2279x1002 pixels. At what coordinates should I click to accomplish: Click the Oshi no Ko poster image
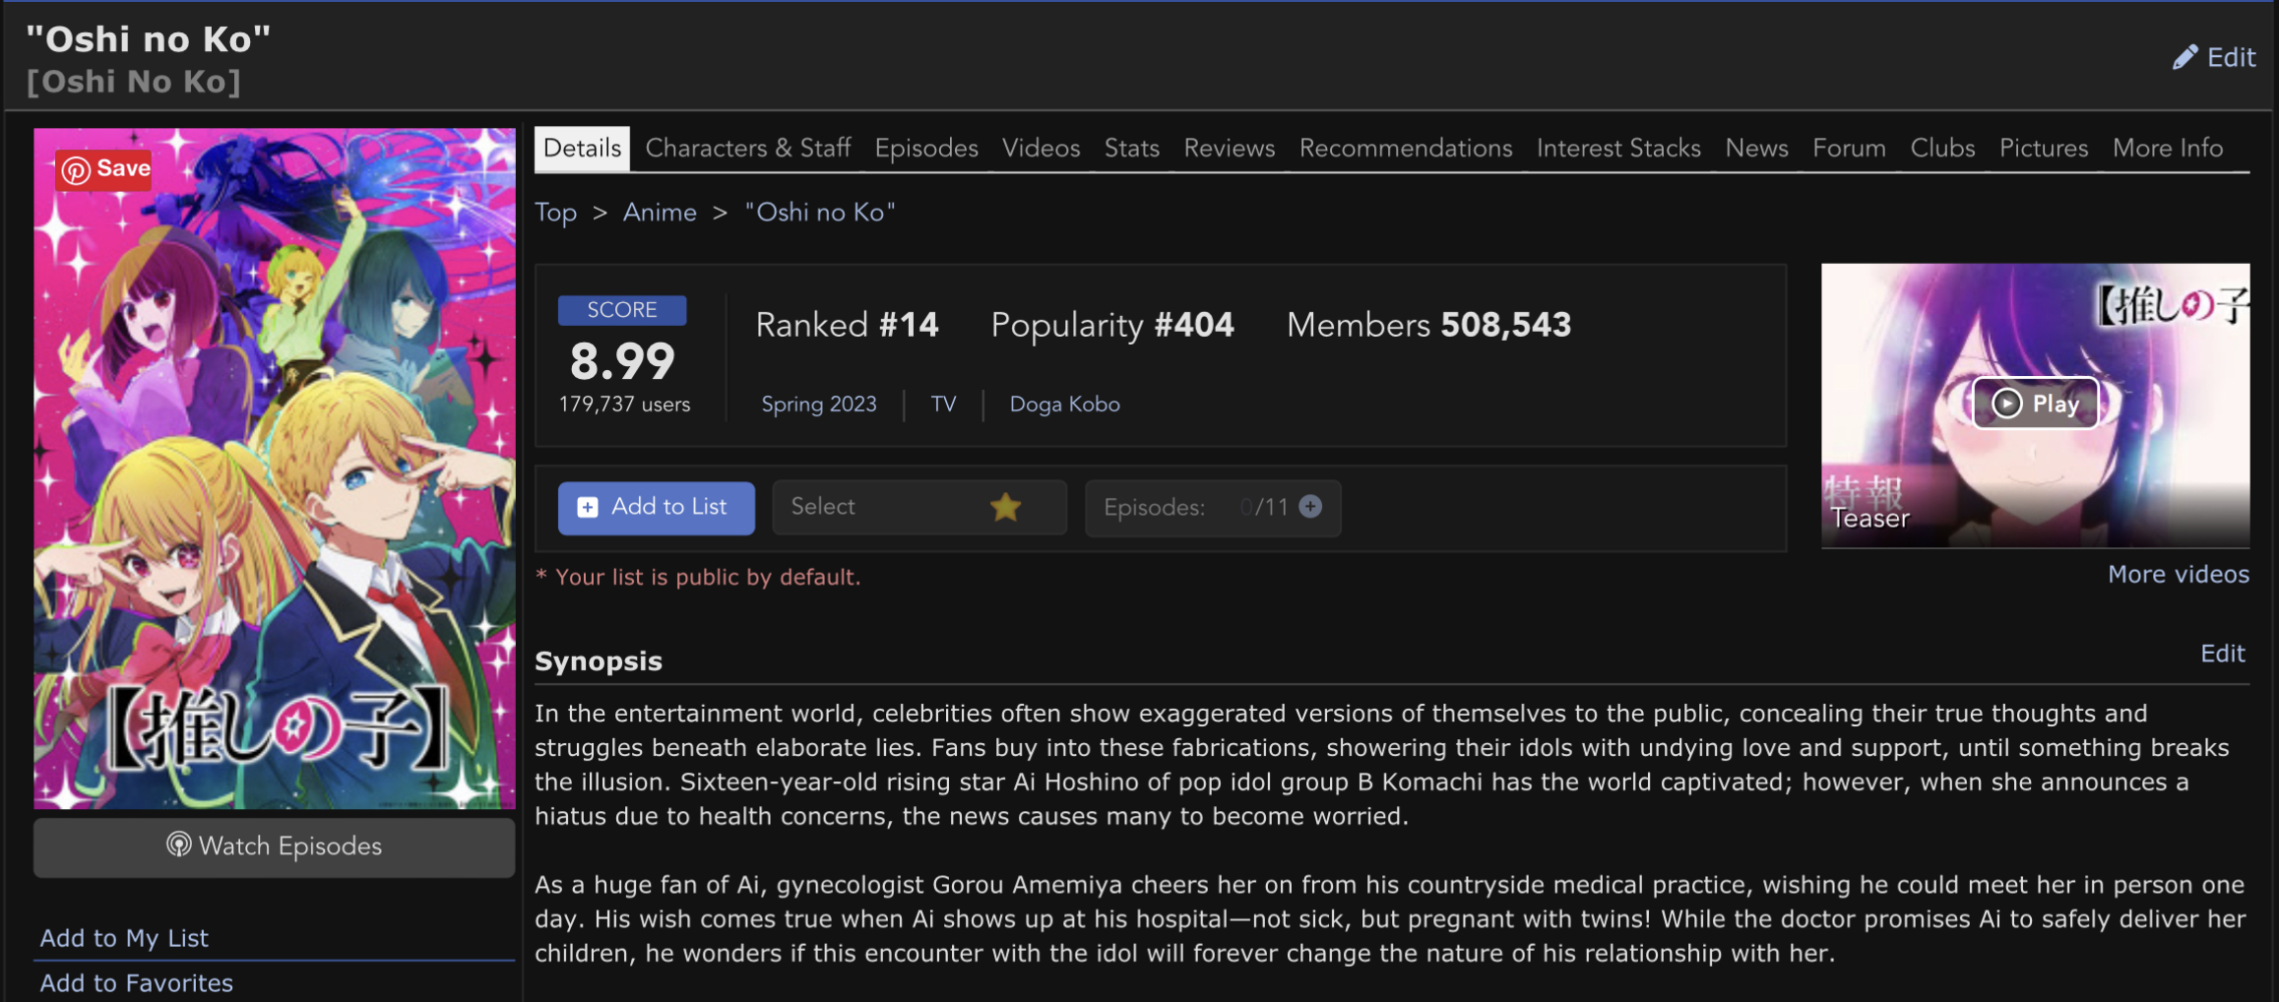pyautogui.click(x=274, y=469)
